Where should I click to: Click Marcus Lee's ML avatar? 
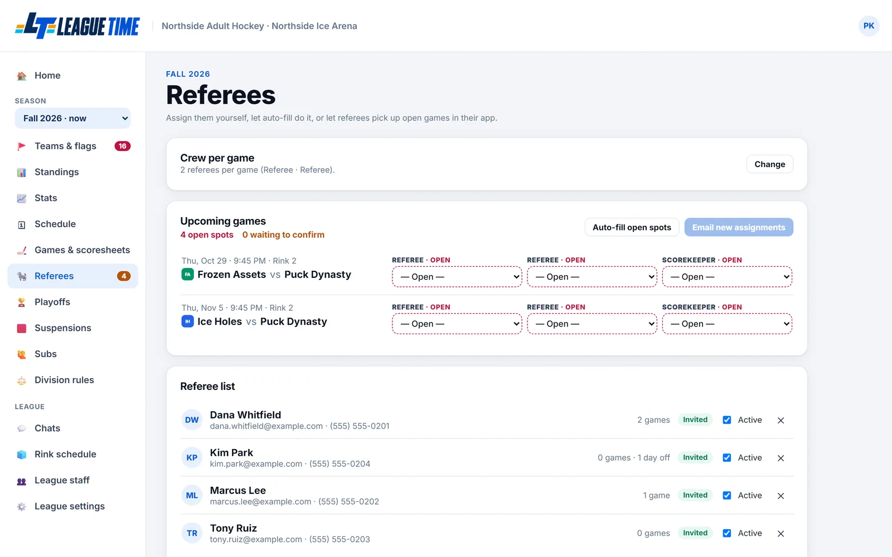click(x=192, y=495)
